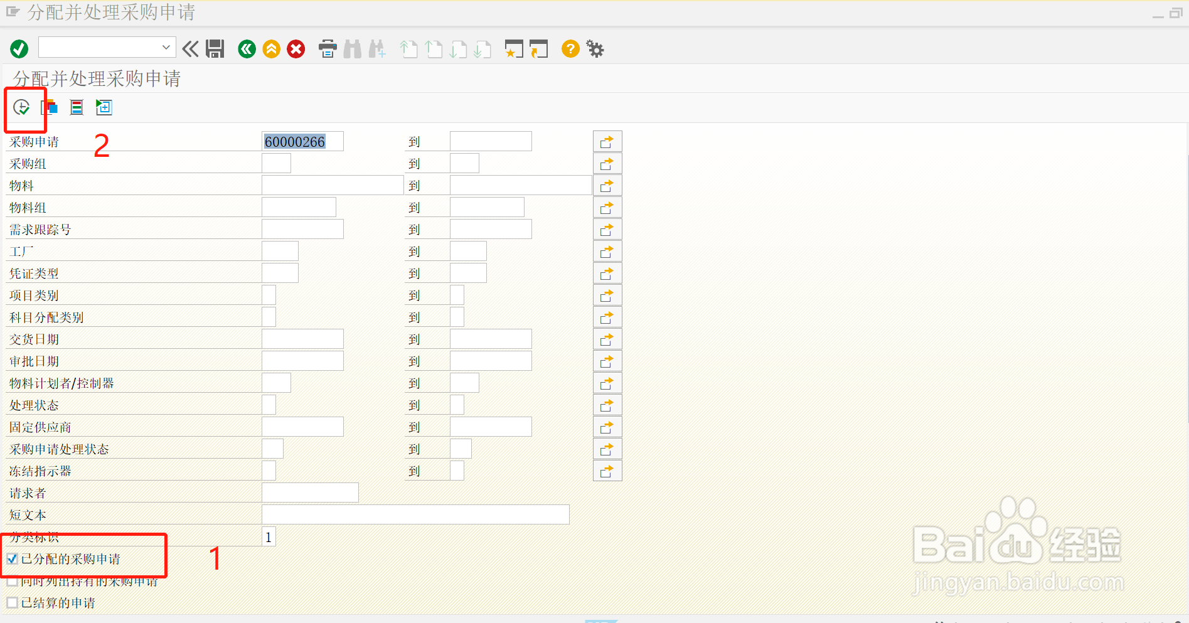Click the 工厂 from-value field

pyautogui.click(x=280, y=251)
